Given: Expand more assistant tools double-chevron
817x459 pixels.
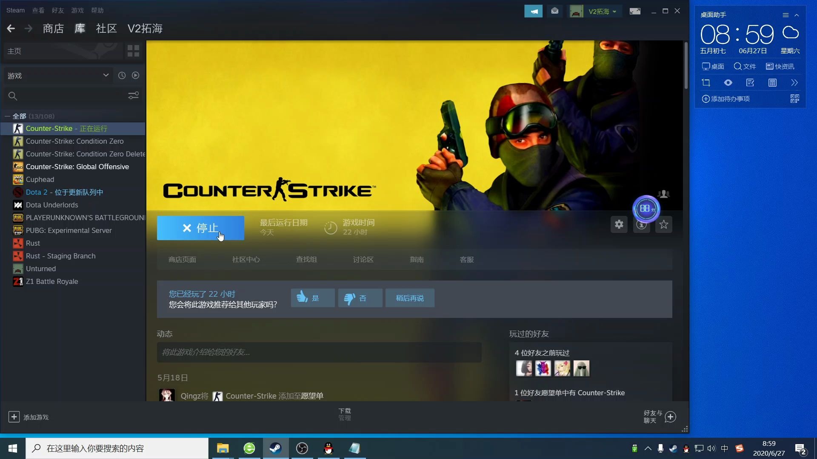Looking at the screenshot, I should pos(794,82).
